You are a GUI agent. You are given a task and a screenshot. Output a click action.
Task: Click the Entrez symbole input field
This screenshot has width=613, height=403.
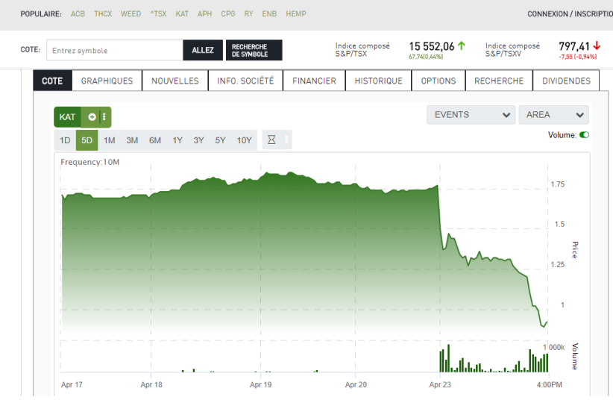coord(115,51)
